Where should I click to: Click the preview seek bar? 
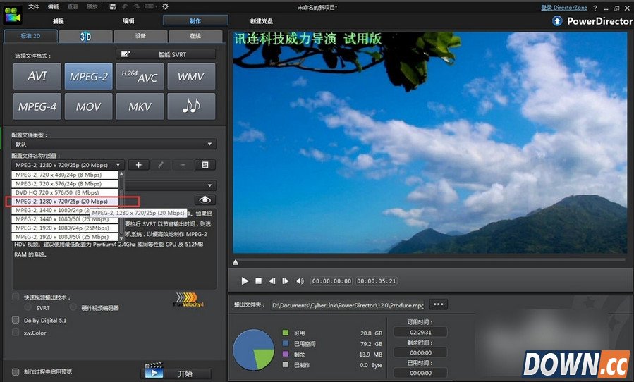point(429,261)
